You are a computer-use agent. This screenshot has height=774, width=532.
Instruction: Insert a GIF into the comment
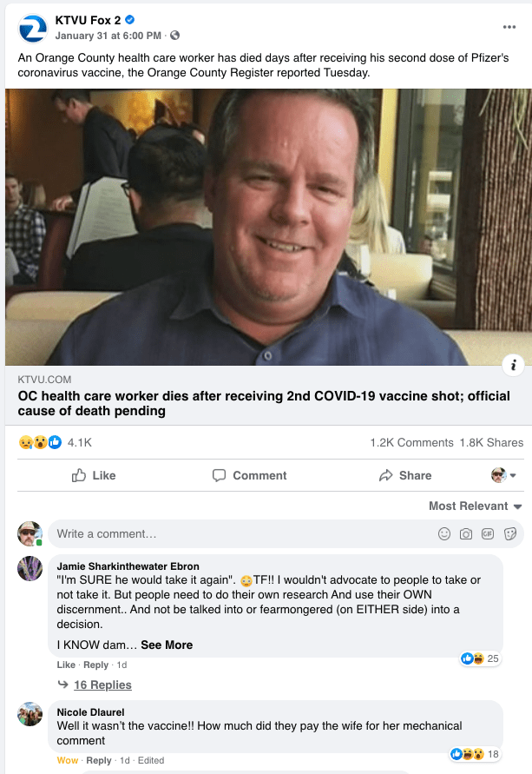[x=488, y=533]
